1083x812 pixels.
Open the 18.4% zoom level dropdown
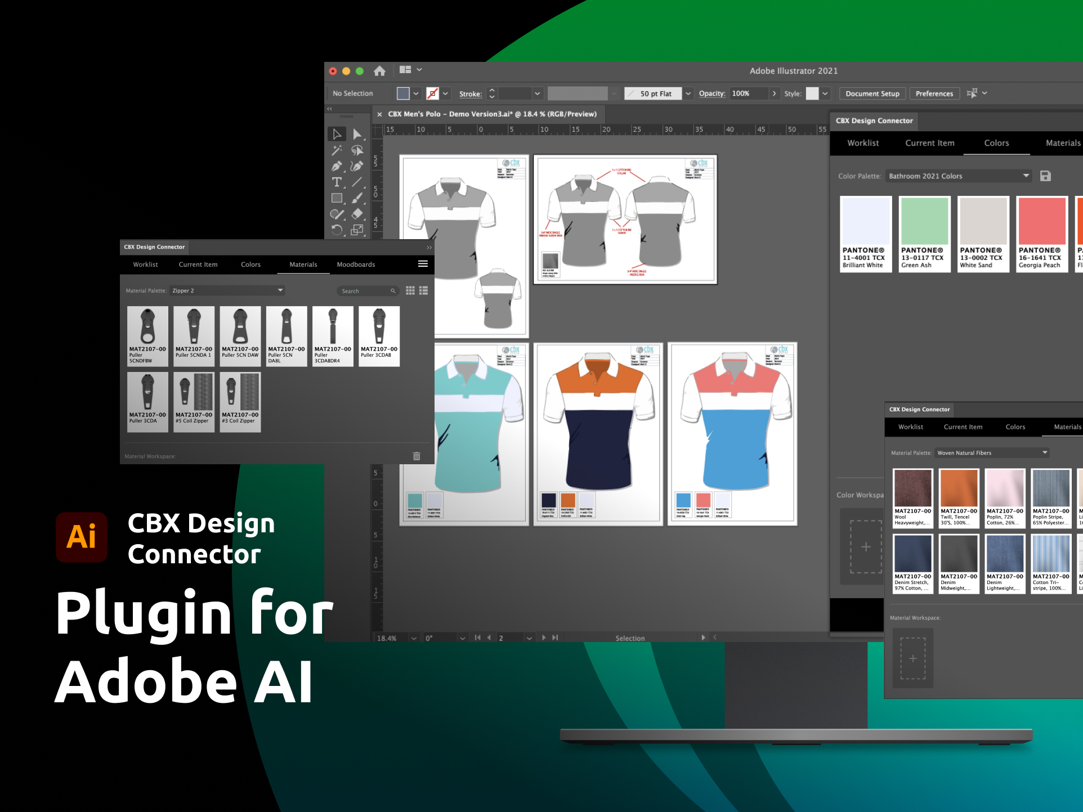414,638
